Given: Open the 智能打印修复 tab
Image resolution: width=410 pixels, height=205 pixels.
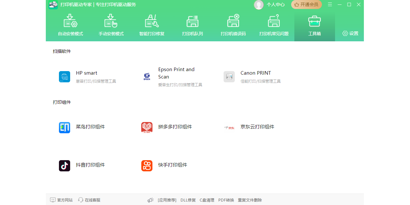Looking at the screenshot, I should click(152, 26).
